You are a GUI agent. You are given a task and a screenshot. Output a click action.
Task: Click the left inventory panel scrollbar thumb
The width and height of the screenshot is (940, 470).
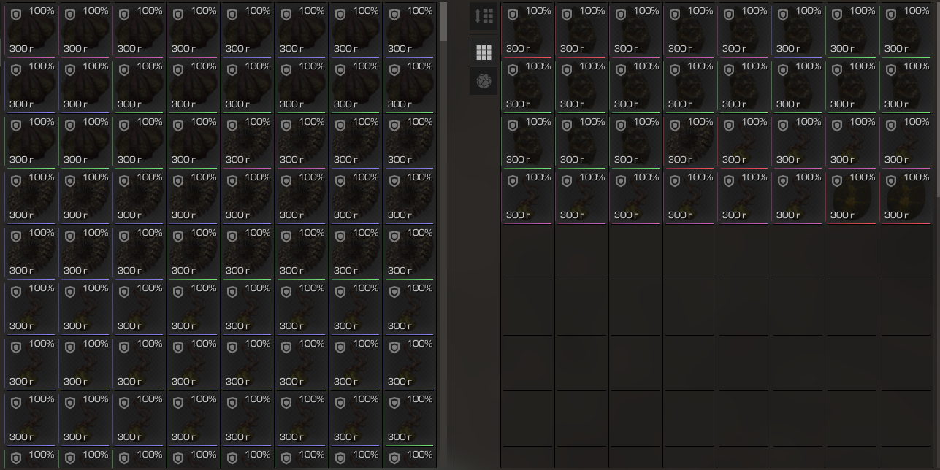[443, 22]
